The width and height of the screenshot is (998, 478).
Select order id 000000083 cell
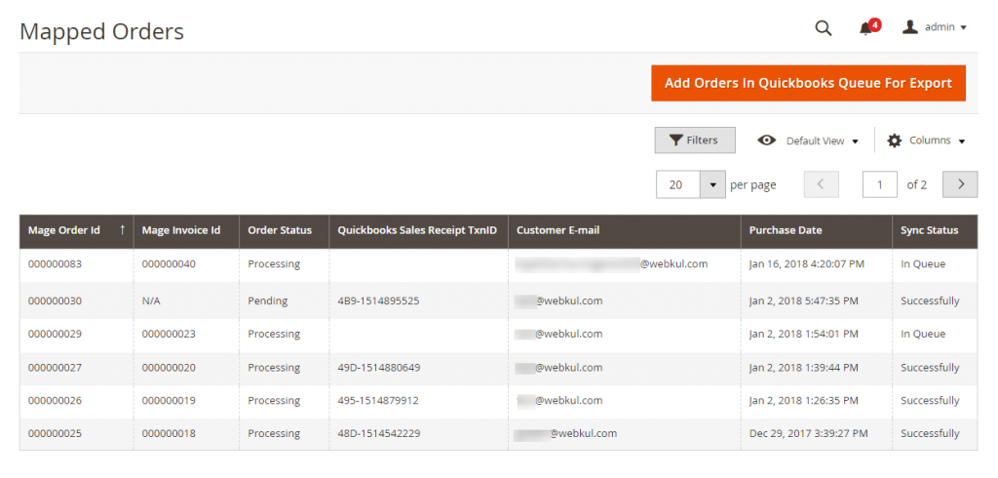(x=55, y=264)
